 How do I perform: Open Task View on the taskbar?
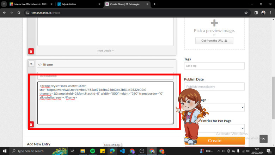pos(72,151)
